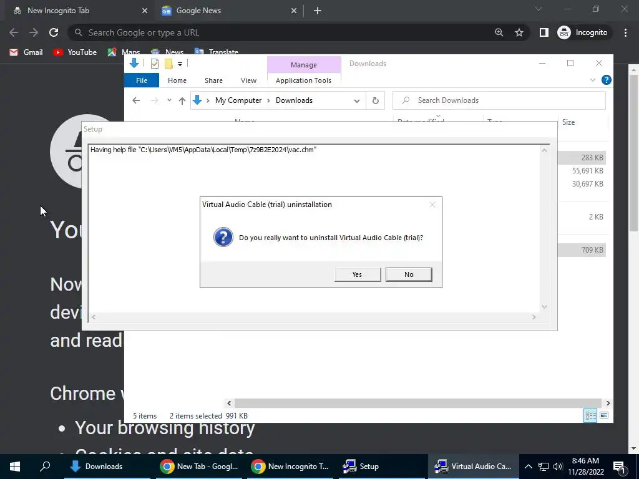
Task: Click the Explorer back arrow
Action: (136, 100)
